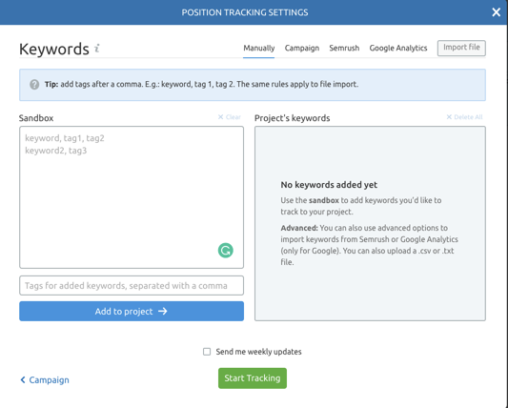Click the Keywords info icon
The image size is (508, 408).
coord(97,49)
